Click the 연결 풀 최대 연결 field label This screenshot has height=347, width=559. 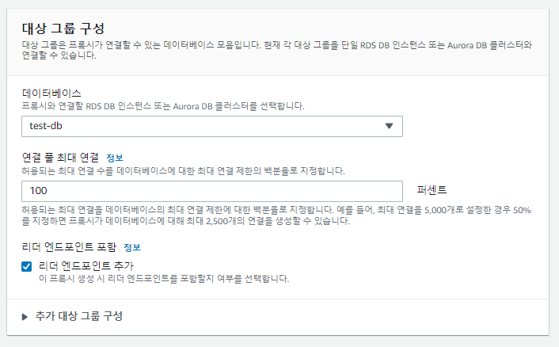coord(60,158)
